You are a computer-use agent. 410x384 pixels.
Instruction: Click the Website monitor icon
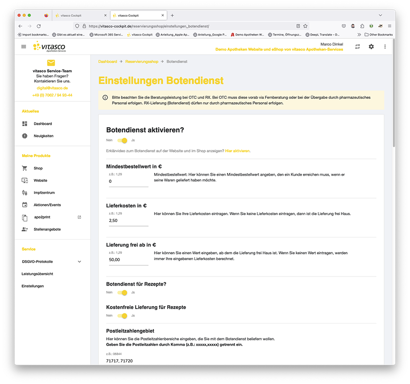24,180
